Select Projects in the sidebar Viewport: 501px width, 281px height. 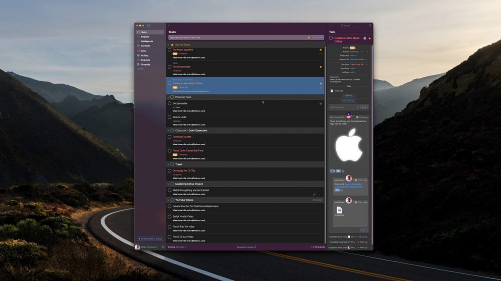pyautogui.click(x=145, y=36)
